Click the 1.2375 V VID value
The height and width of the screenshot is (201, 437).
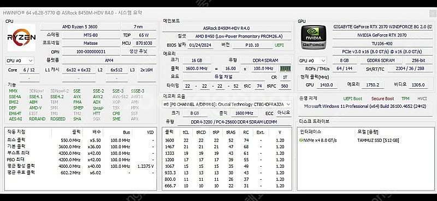pos(145,166)
